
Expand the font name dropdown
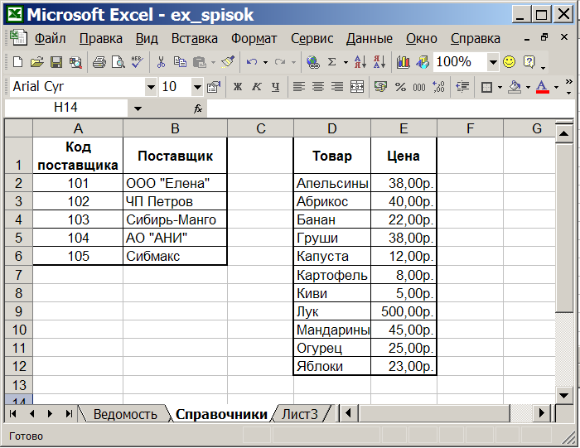click(x=151, y=87)
